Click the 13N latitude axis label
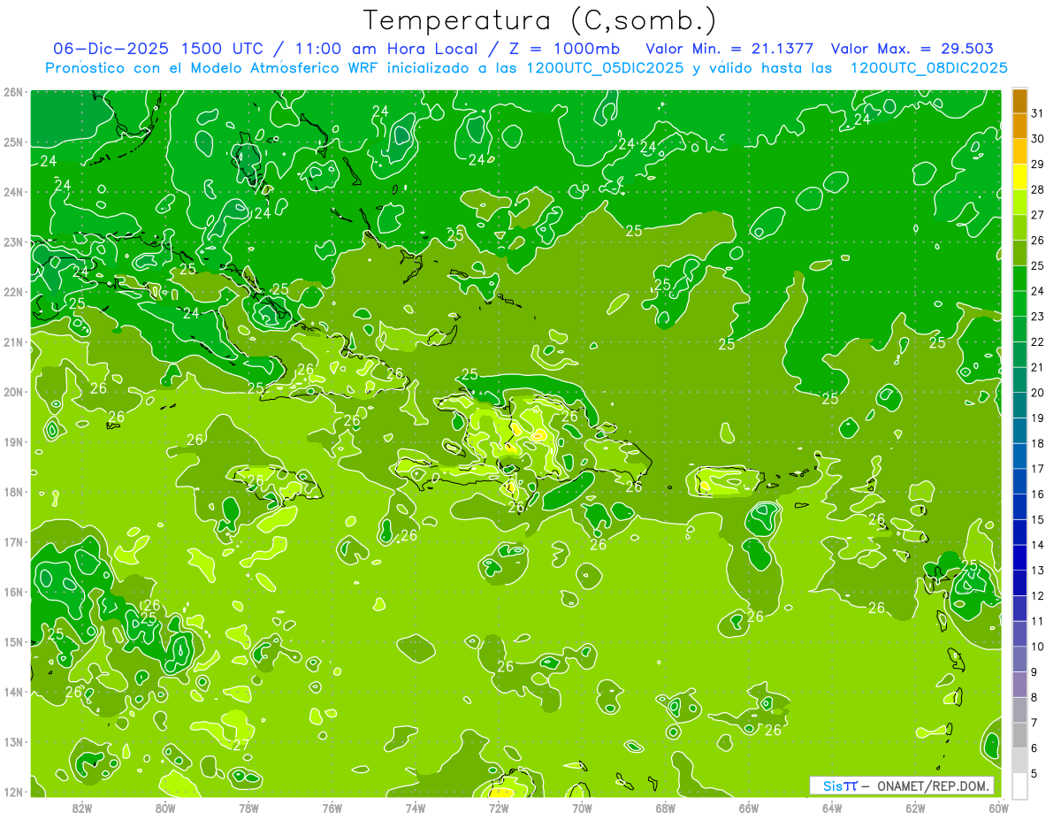1061x820 pixels. pyautogui.click(x=12, y=742)
